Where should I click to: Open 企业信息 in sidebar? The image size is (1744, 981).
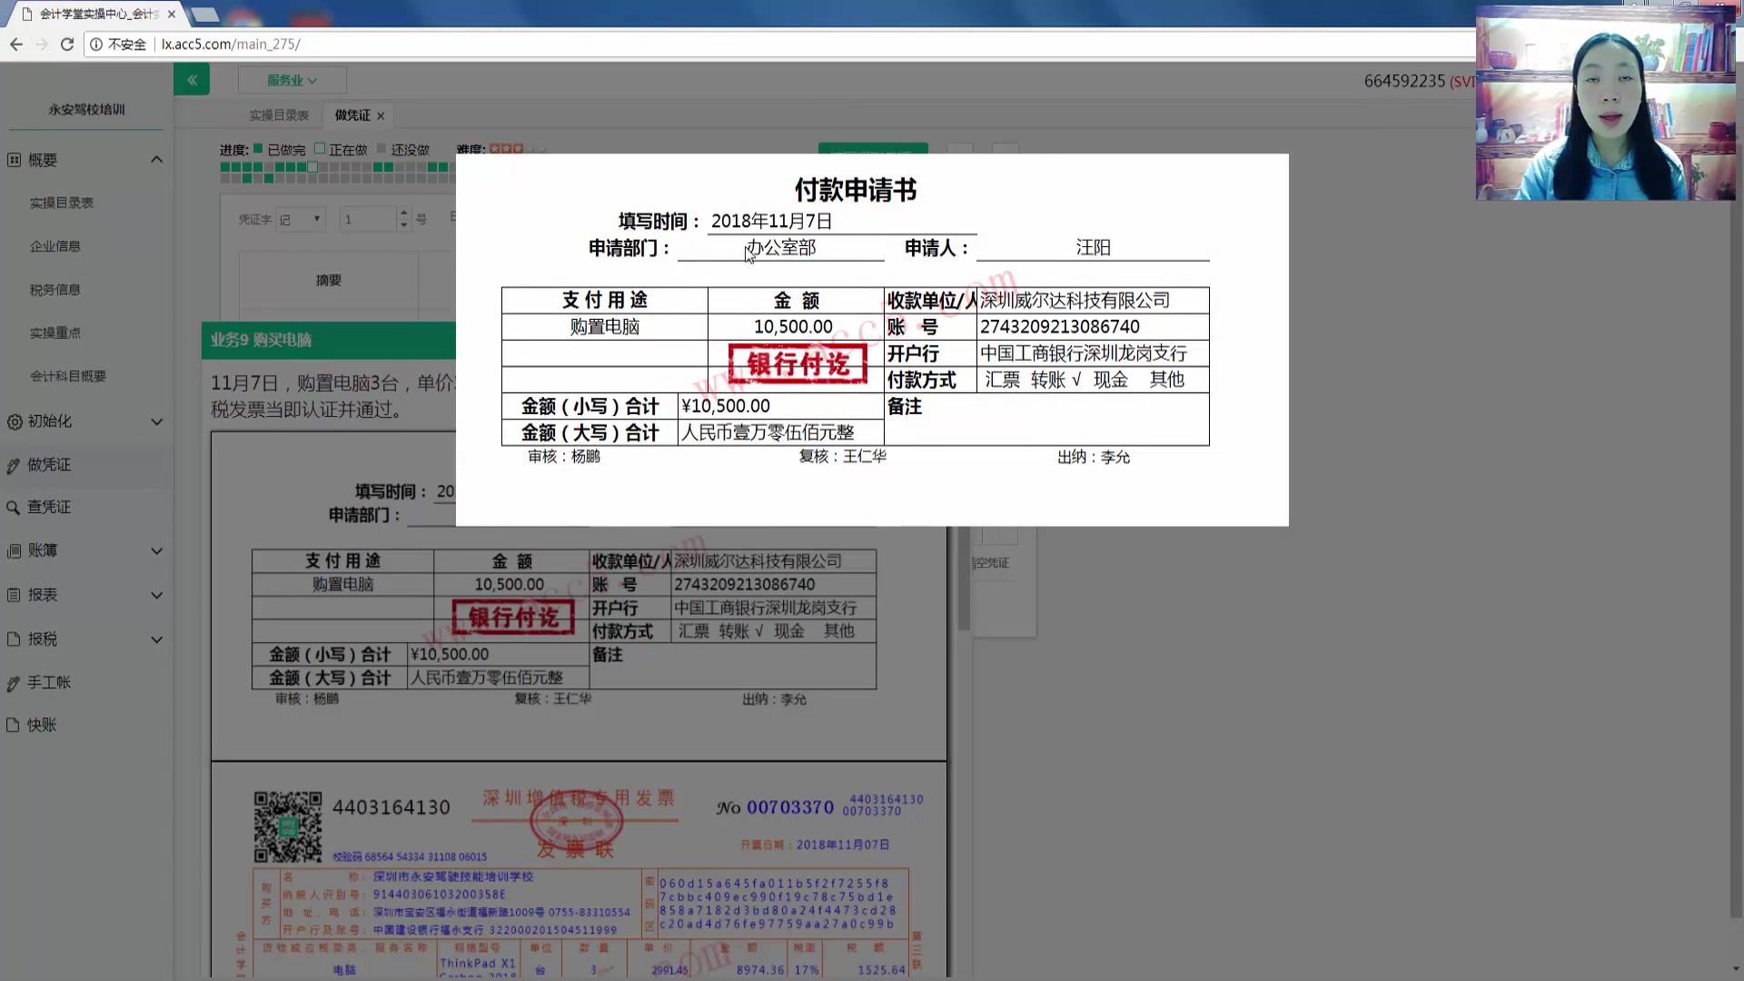(54, 246)
